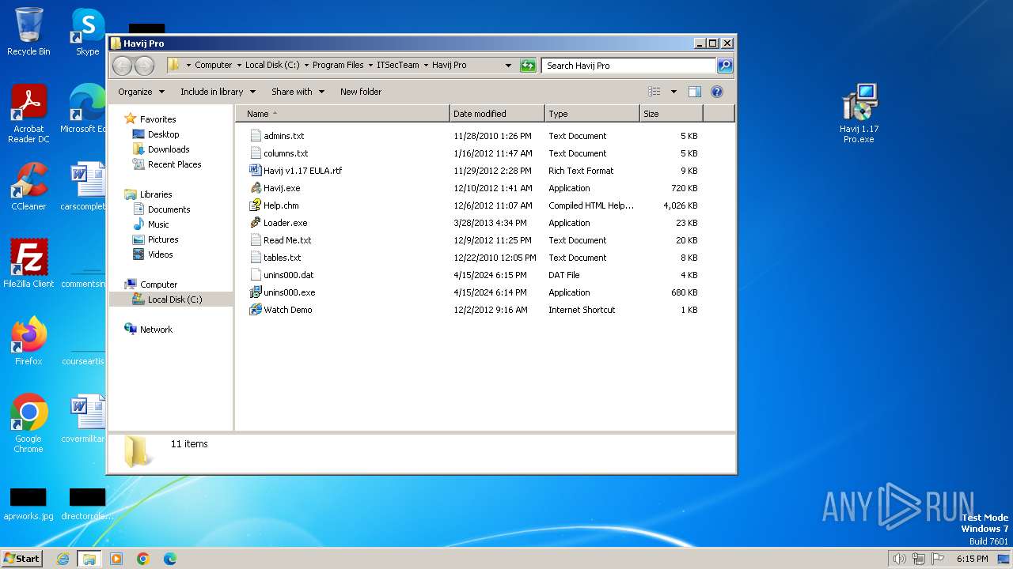Expand the Program Files breadcrumb arrow
The width and height of the screenshot is (1013, 569).
(x=370, y=66)
